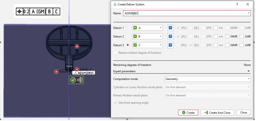Toggle the >< checkbox for Datum 1
Viewport: 256px width, 121px height.
pos(216,28)
